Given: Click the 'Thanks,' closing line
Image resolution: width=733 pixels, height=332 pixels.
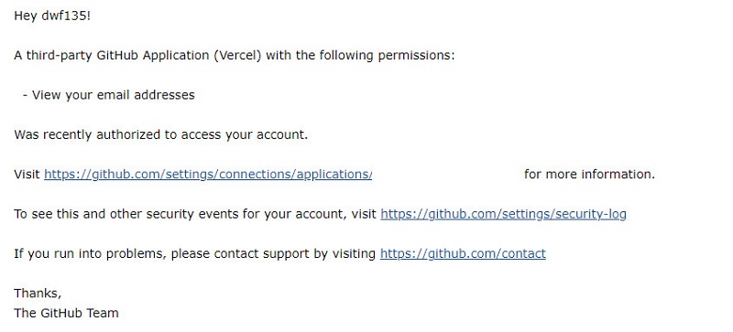Looking at the screenshot, I should coord(38,294).
